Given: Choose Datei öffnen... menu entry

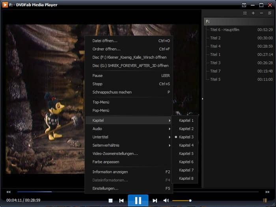Looking at the screenshot, I should (129, 41).
